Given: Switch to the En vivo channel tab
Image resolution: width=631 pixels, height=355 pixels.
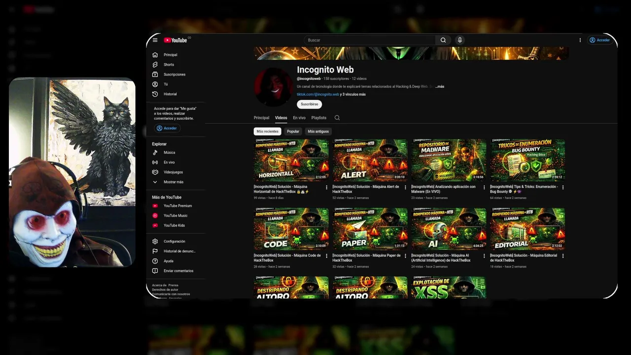Looking at the screenshot, I should 299,118.
